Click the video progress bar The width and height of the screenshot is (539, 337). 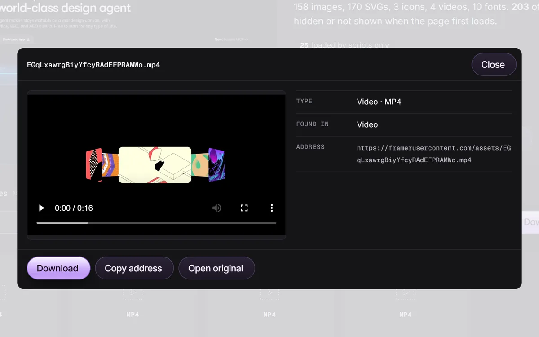(x=156, y=223)
